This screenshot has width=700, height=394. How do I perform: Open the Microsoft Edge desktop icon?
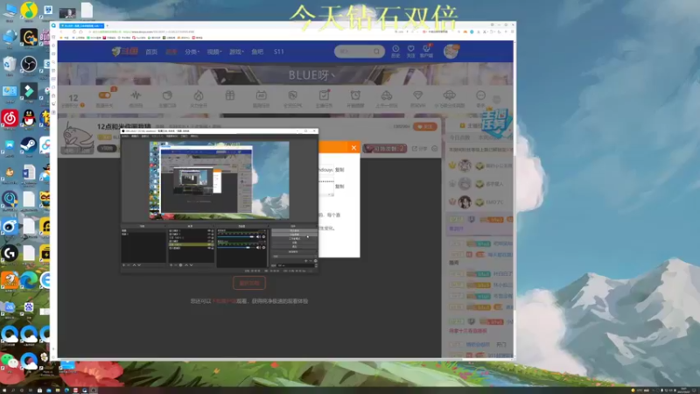(x=29, y=280)
